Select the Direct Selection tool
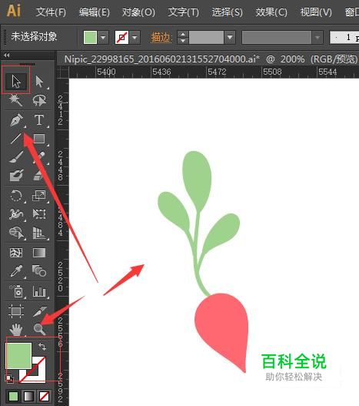The image size is (359, 406). (39, 82)
